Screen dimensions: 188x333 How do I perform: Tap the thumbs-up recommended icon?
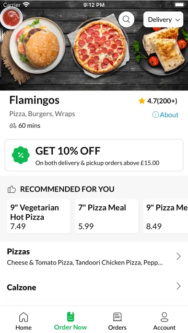tap(12, 189)
